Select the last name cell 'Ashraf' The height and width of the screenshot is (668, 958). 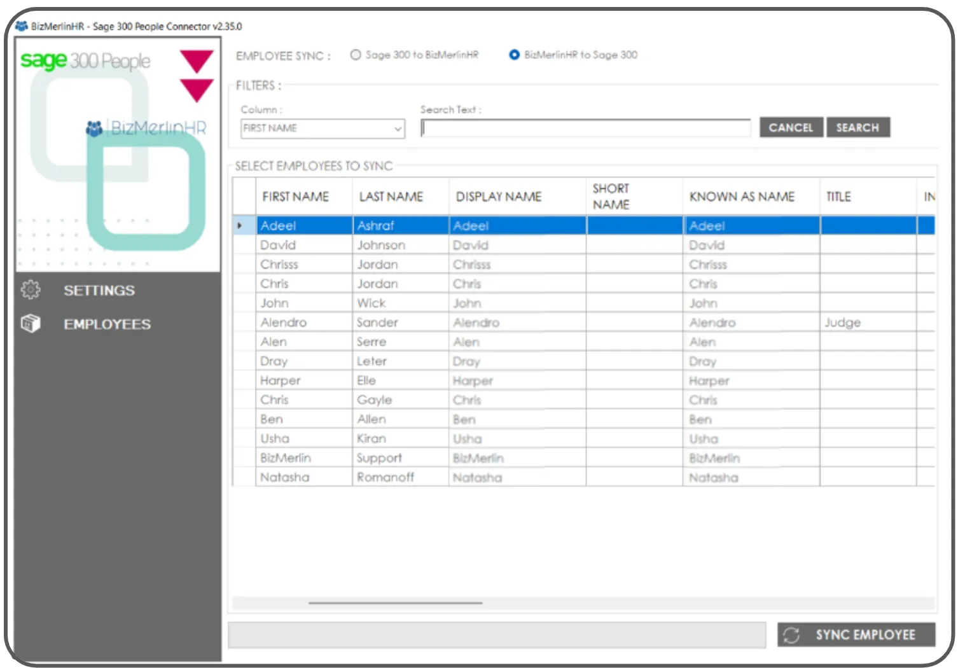[x=401, y=226]
